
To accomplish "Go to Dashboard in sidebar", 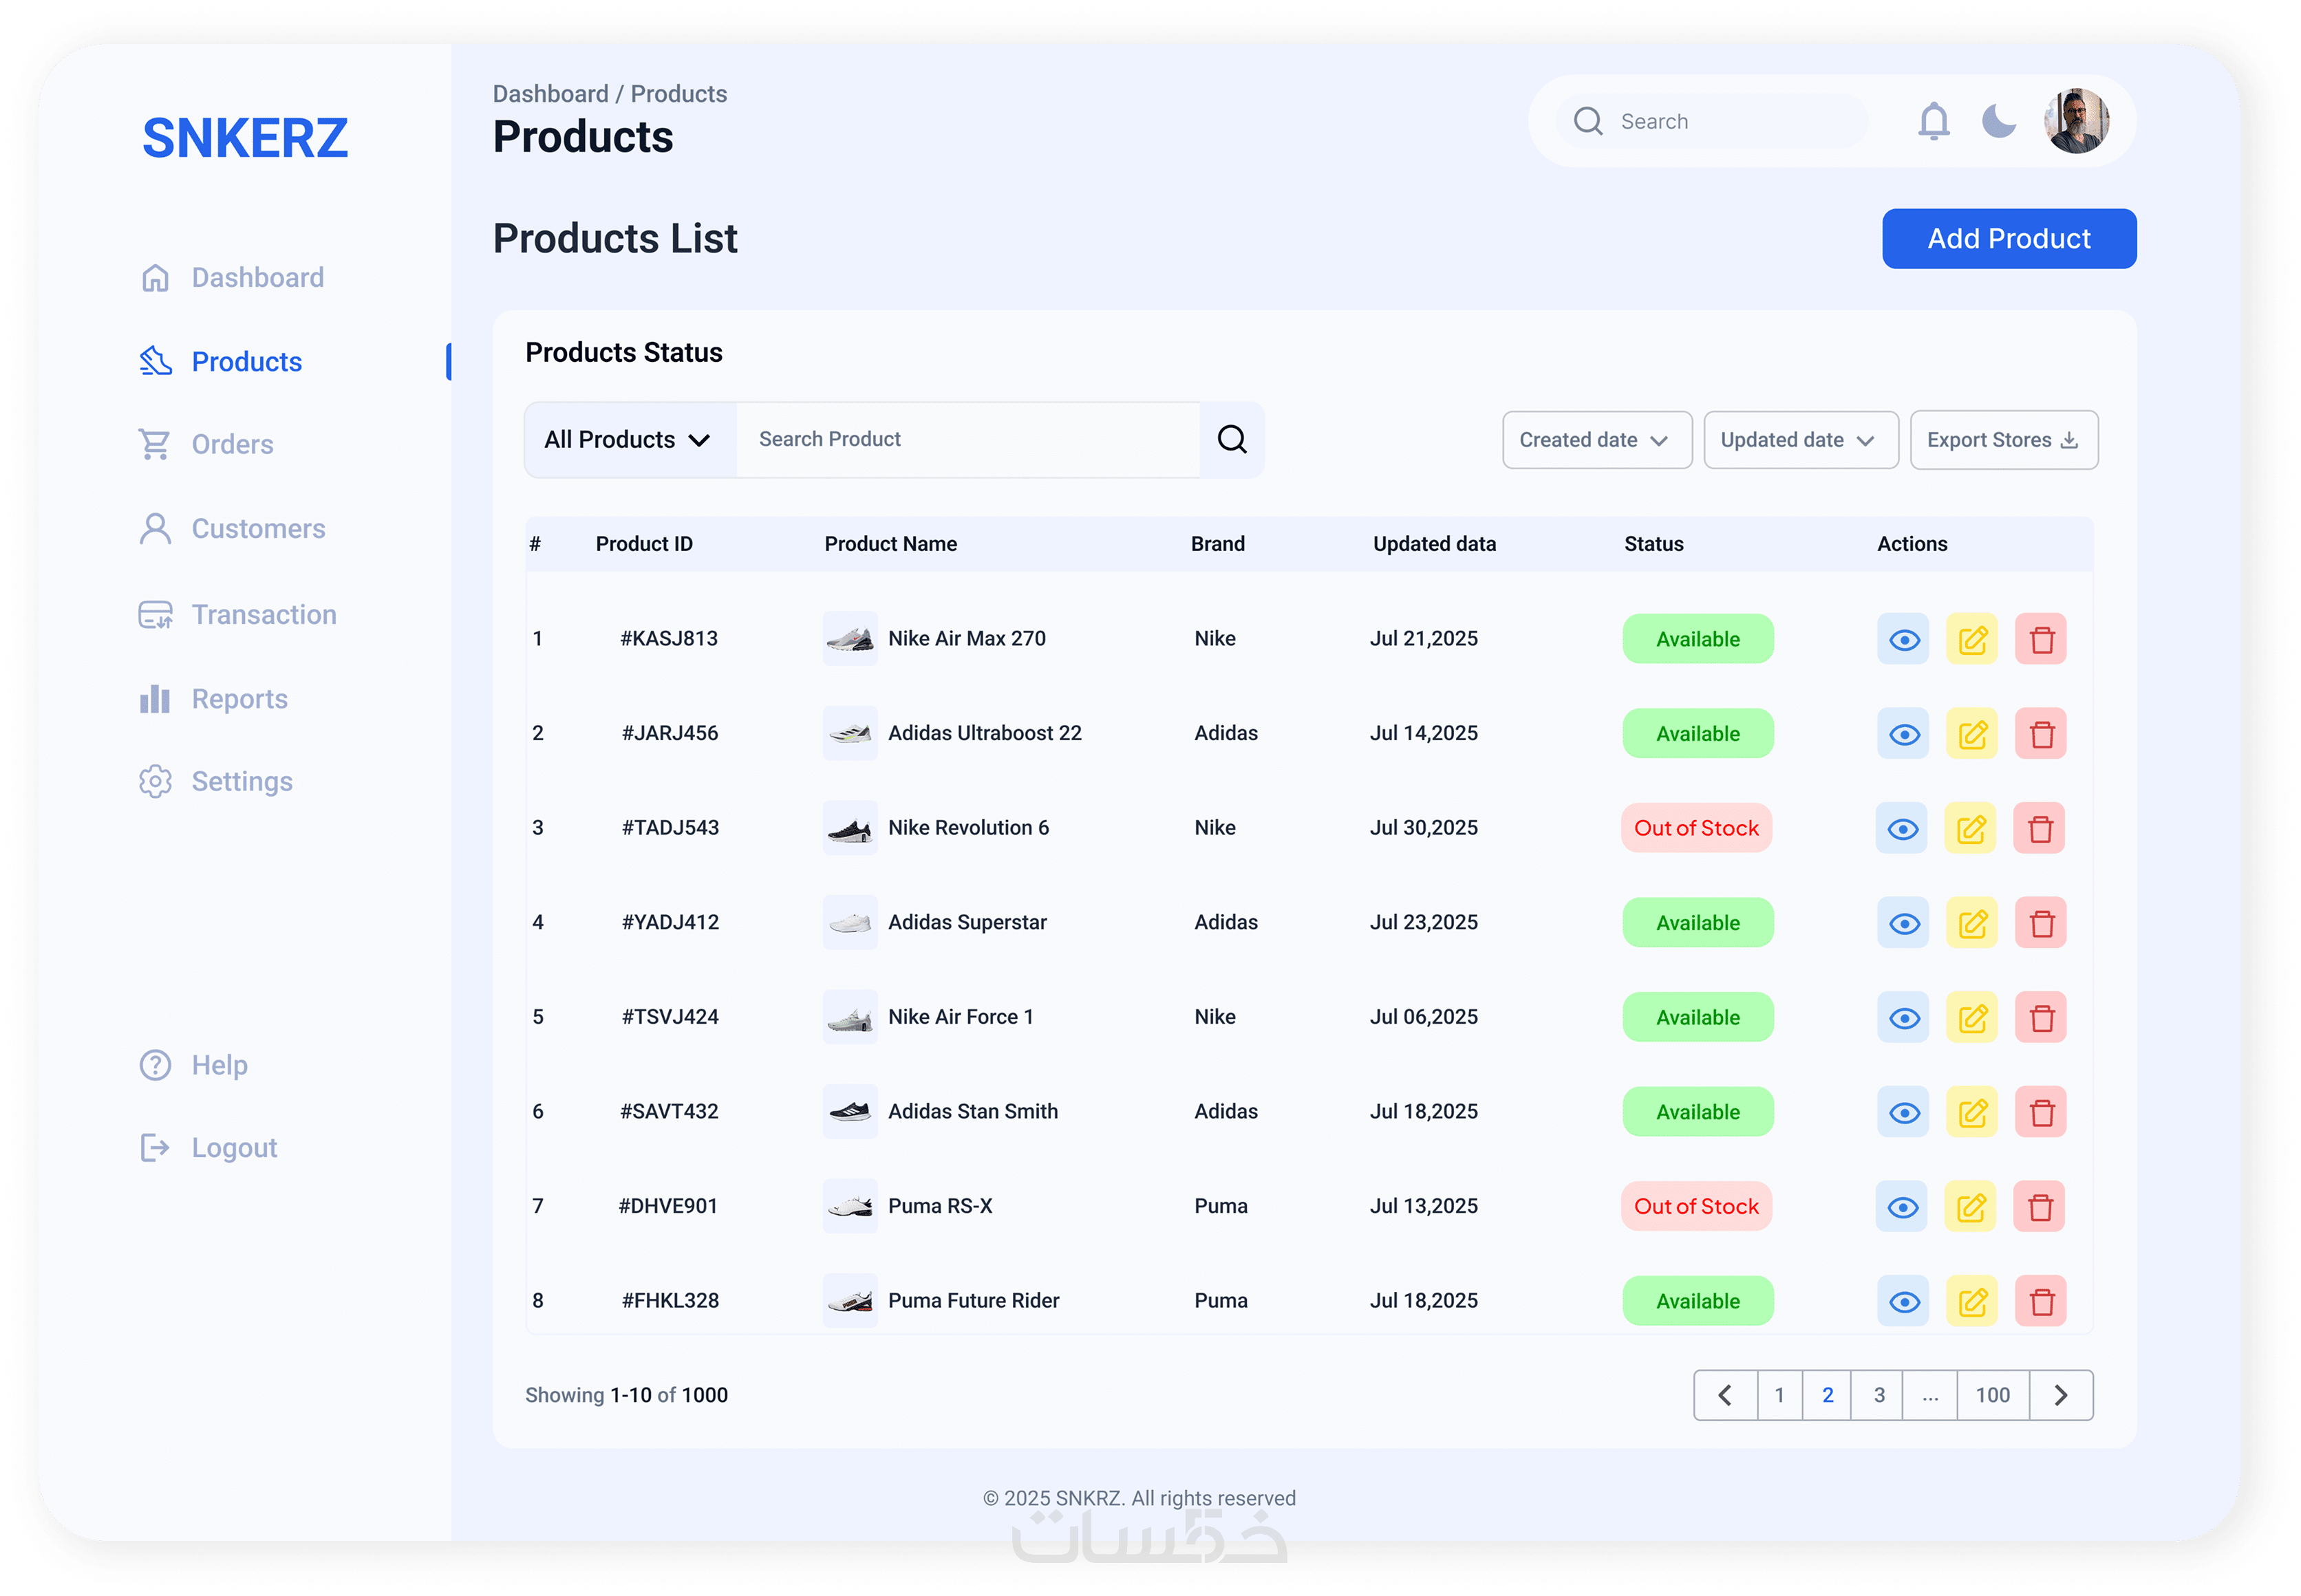I will (x=232, y=277).
